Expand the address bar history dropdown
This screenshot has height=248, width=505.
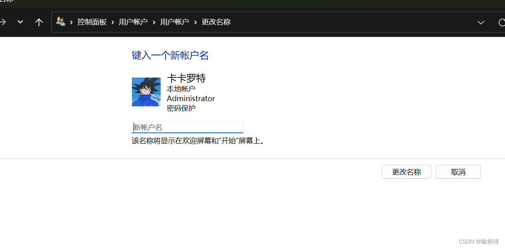click(x=480, y=22)
